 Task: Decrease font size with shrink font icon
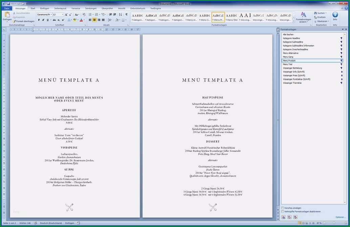click(x=70, y=15)
